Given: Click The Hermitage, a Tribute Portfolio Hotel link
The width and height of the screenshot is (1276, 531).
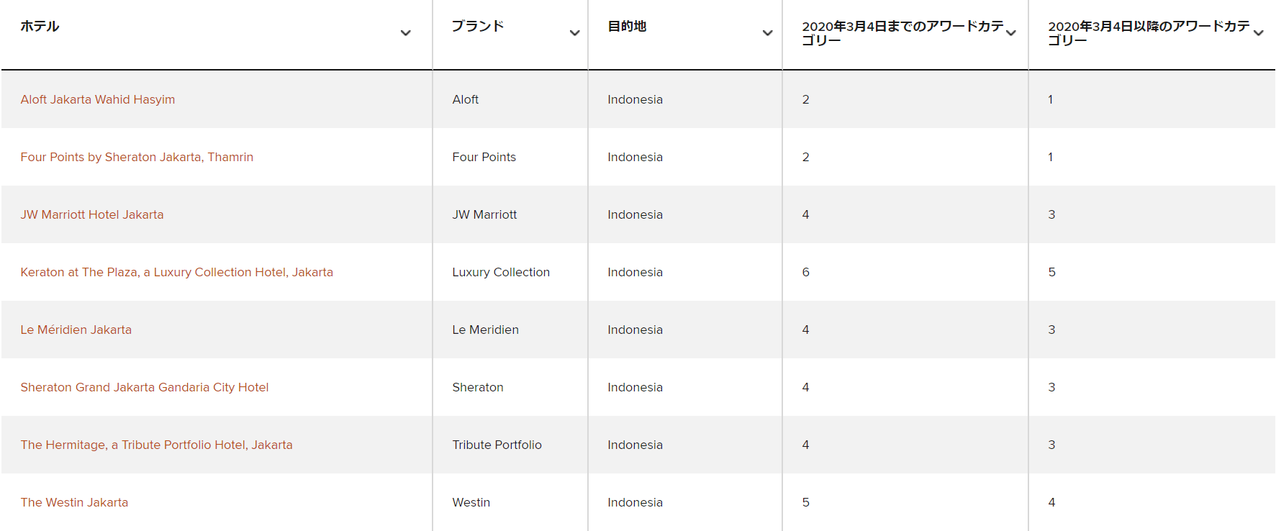Looking at the screenshot, I should coord(156,445).
